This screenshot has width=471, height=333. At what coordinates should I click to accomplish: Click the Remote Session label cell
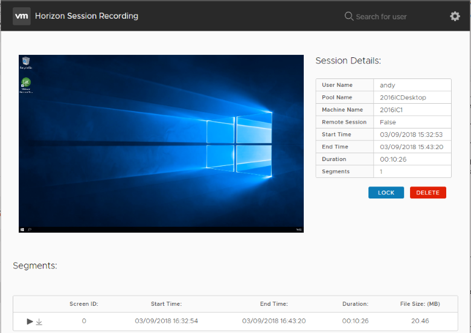click(345, 122)
